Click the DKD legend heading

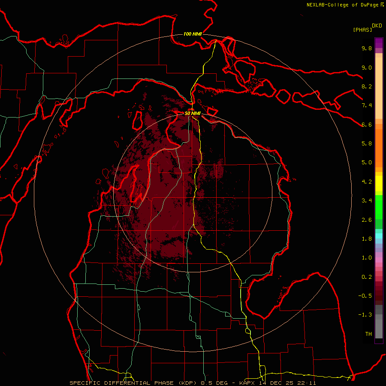(377, 26)
